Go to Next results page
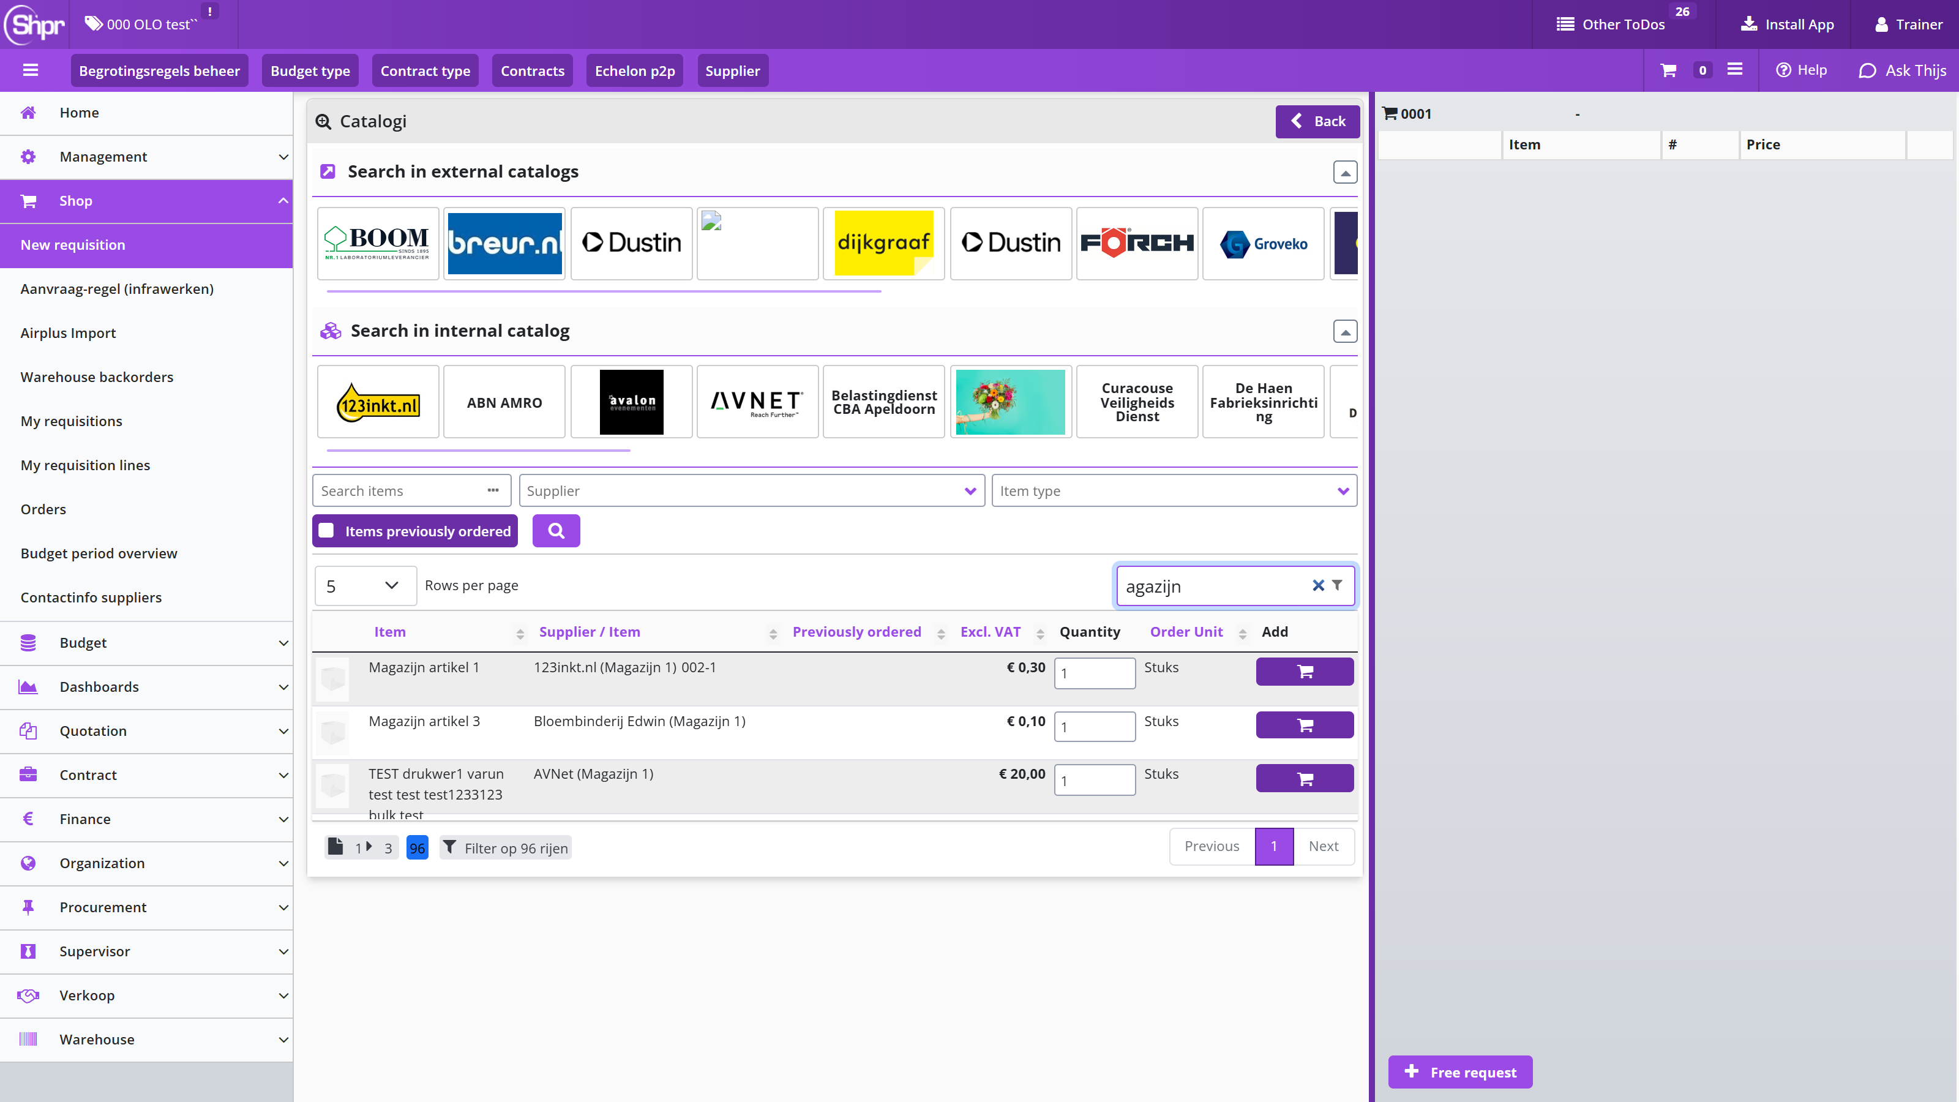Viewport: 1959px width, 1102px height. 1323,847
